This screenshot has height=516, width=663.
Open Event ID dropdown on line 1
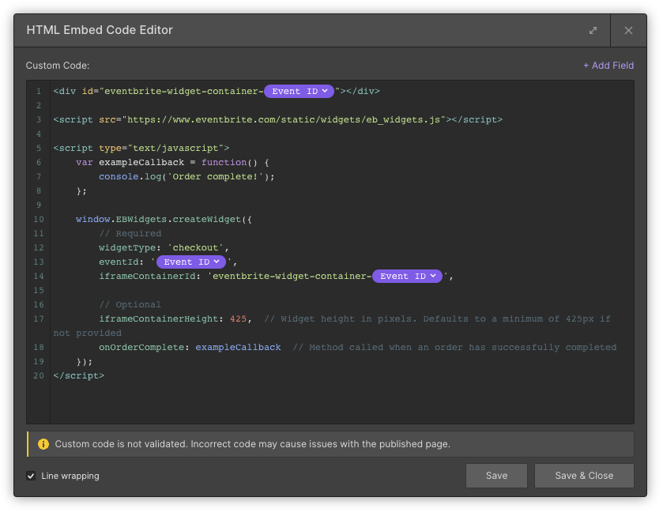(299, 92)
